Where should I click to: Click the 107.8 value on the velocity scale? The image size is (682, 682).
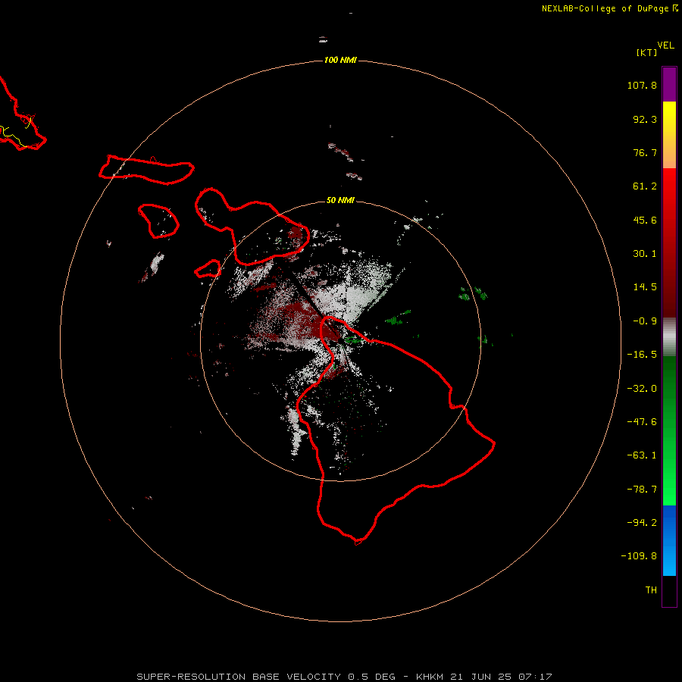click(x=642, y=85)
